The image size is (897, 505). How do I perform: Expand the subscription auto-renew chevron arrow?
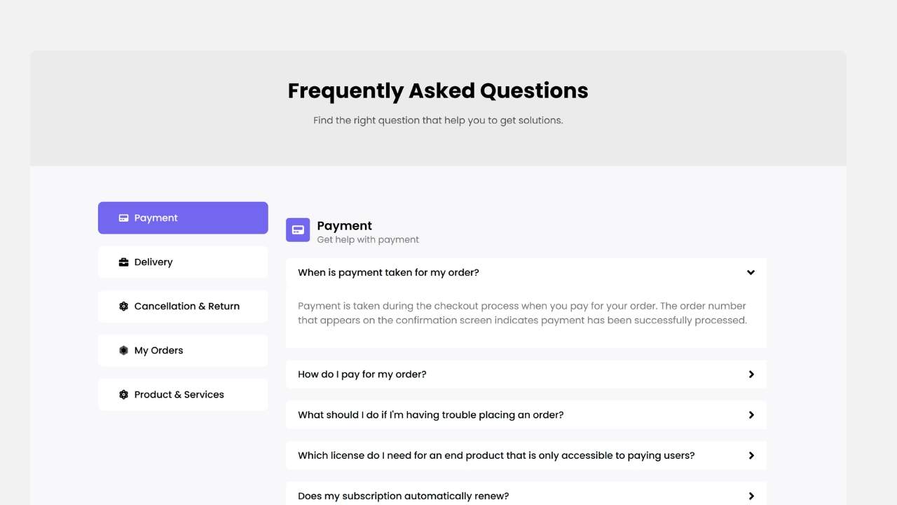click(751, 496)
